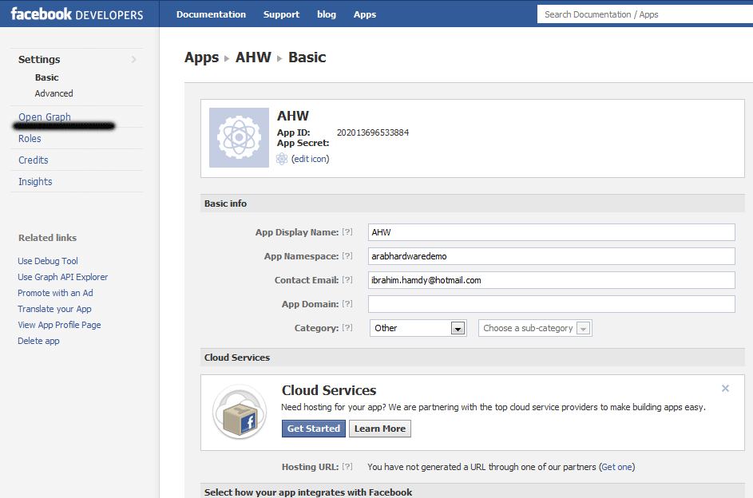
Task: Open the View App Profile Page link
Action: [x=59, y=325]
